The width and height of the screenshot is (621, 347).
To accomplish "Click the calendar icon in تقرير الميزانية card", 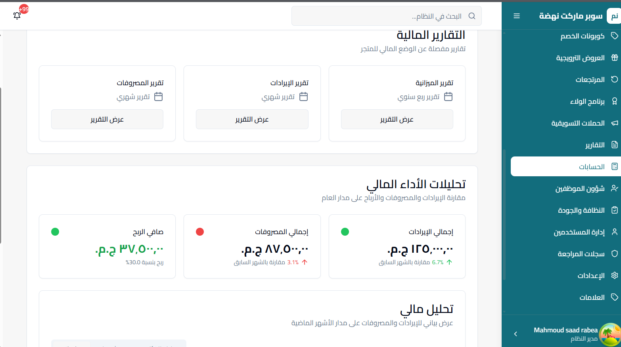I will [448, 97].
